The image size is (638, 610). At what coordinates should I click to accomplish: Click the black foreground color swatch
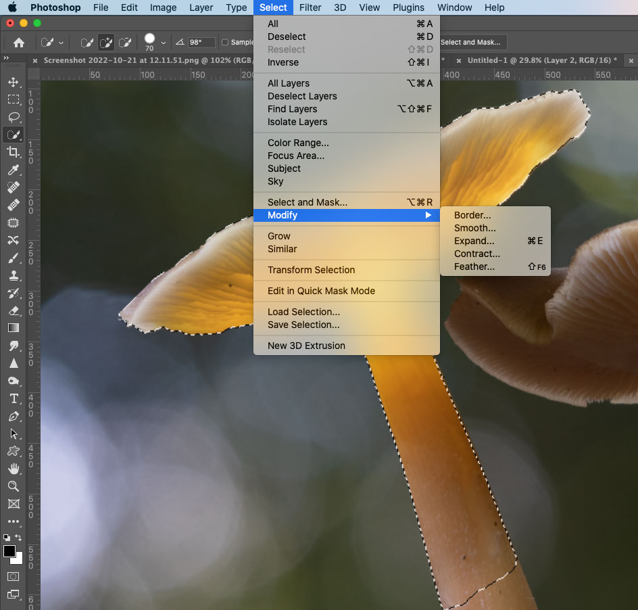tap(9, 551)
